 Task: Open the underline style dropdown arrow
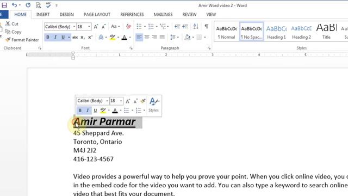click(69, 37)
